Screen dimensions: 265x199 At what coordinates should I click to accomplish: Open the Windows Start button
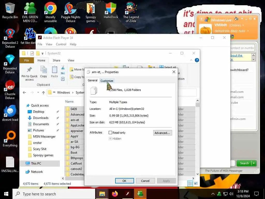[6, 194]
